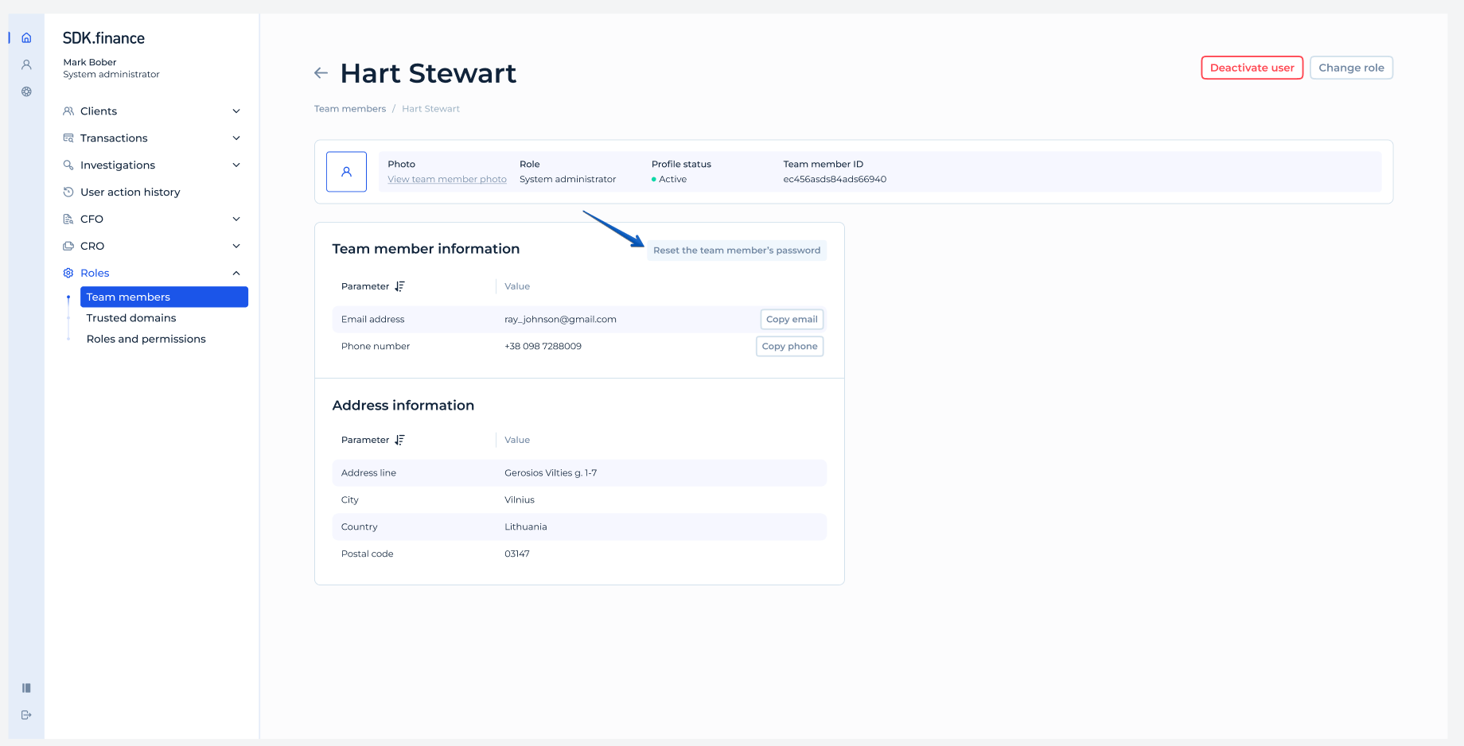This screenshot has height=746, width=1464.
Task: Click the Clients people icon
Action: (x=68, y=111)
